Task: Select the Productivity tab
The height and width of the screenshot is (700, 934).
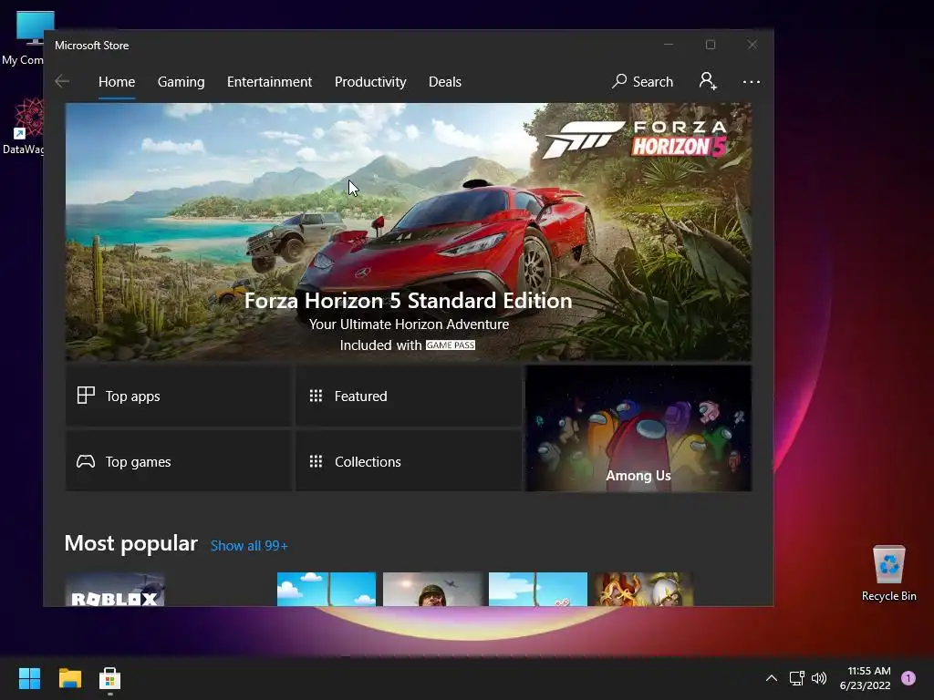Action: 370,81
